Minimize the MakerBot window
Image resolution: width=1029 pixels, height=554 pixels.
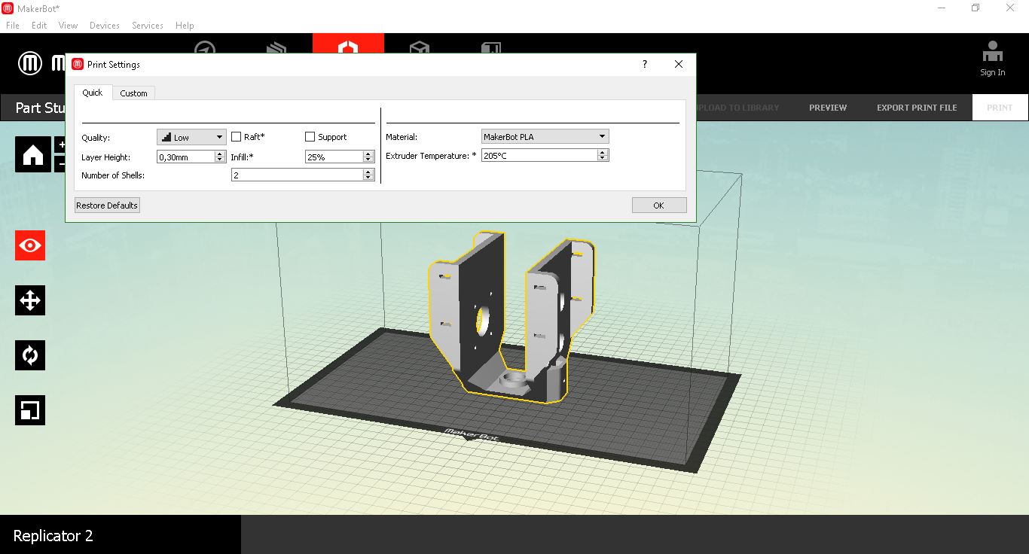[x=942, y=8]
